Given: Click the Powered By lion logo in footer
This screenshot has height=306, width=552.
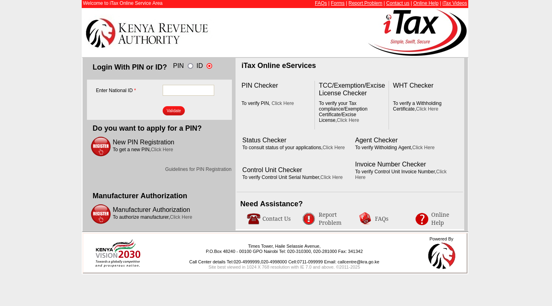Looking at the screenshot, I should pos(441,256).
